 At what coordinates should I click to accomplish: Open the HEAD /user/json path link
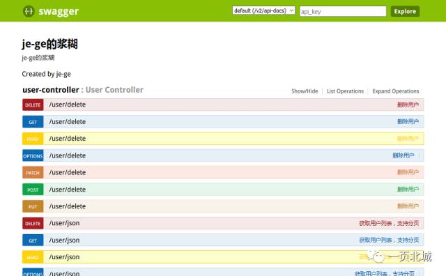click(64, 257)
